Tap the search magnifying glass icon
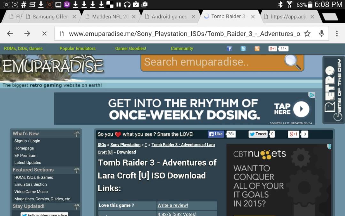 [292, 62]
